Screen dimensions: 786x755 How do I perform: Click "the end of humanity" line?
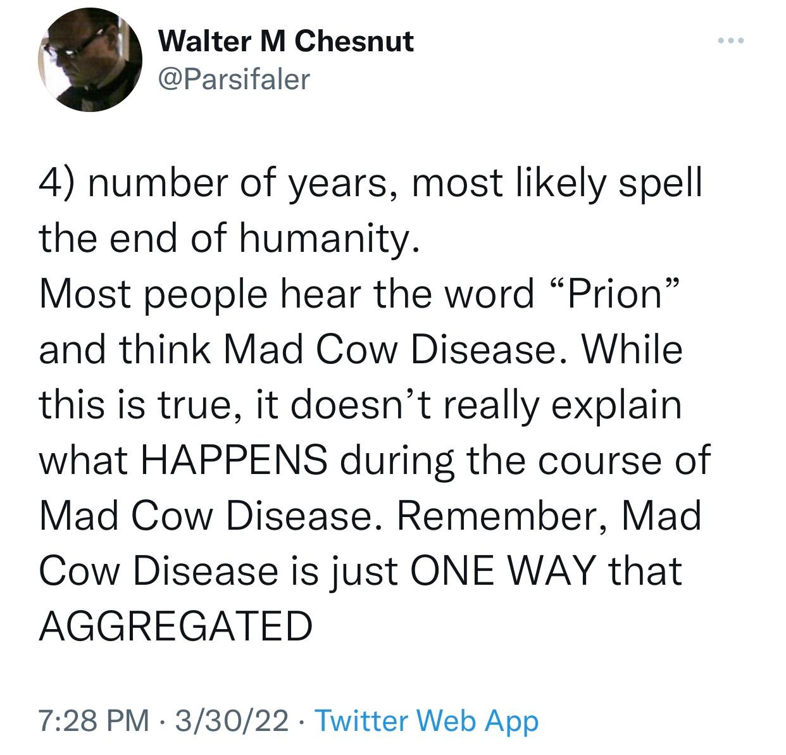229,239
